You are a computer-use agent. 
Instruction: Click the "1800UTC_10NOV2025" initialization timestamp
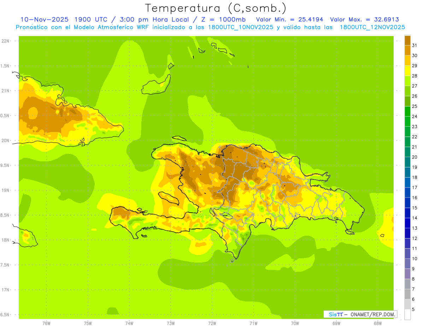[241, 27]
